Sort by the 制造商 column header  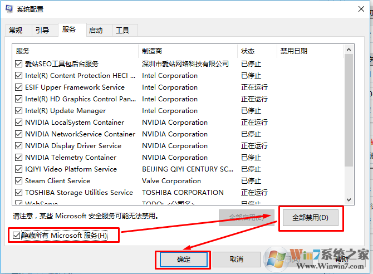188,51
